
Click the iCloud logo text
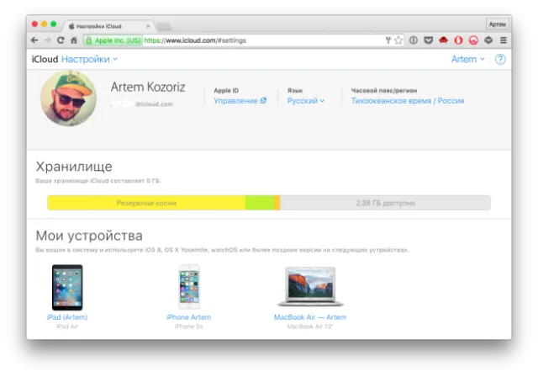pyautogui.click(x=45, y=60)
